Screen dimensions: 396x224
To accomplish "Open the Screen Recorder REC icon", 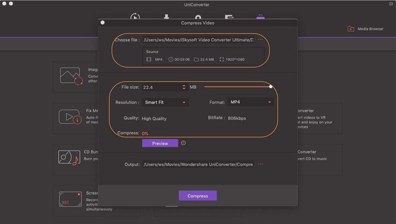I will pyautogui.click(x=70, y=199).
